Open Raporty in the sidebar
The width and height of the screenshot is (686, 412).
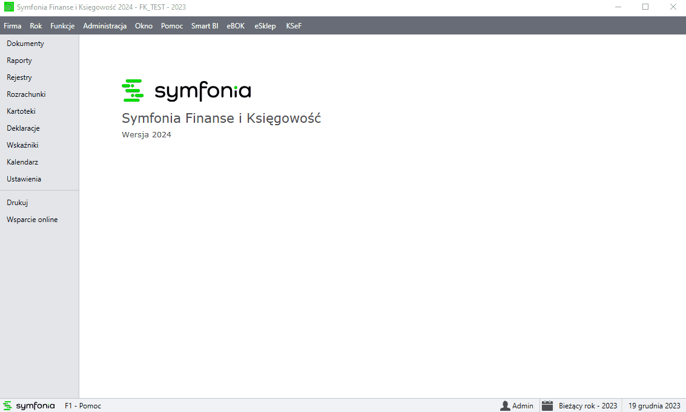click(19, 60)
